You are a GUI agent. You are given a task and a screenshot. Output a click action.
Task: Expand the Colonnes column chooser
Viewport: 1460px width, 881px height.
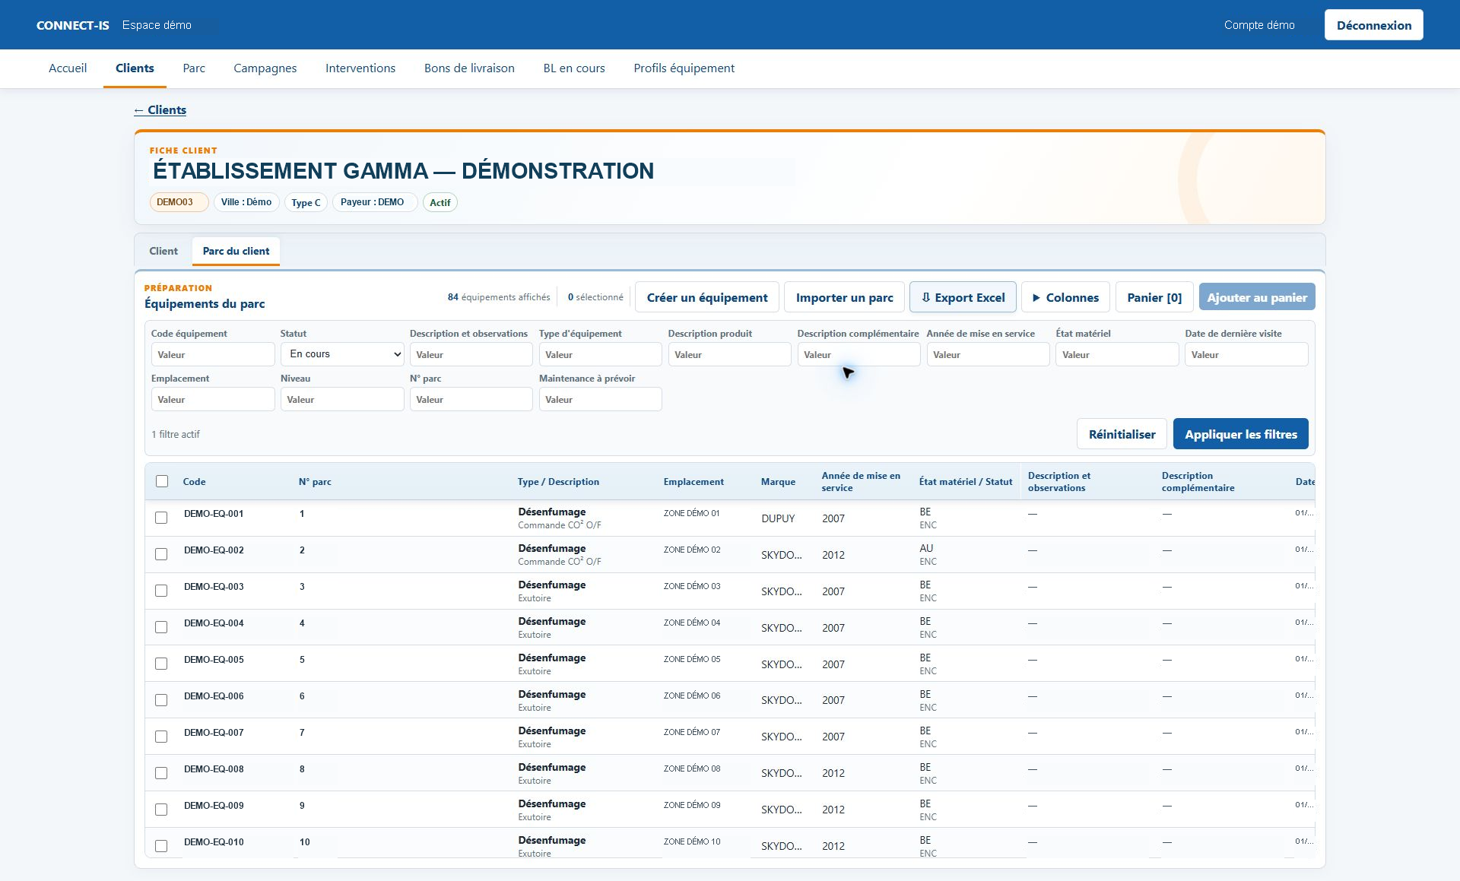click(1065, 297)
